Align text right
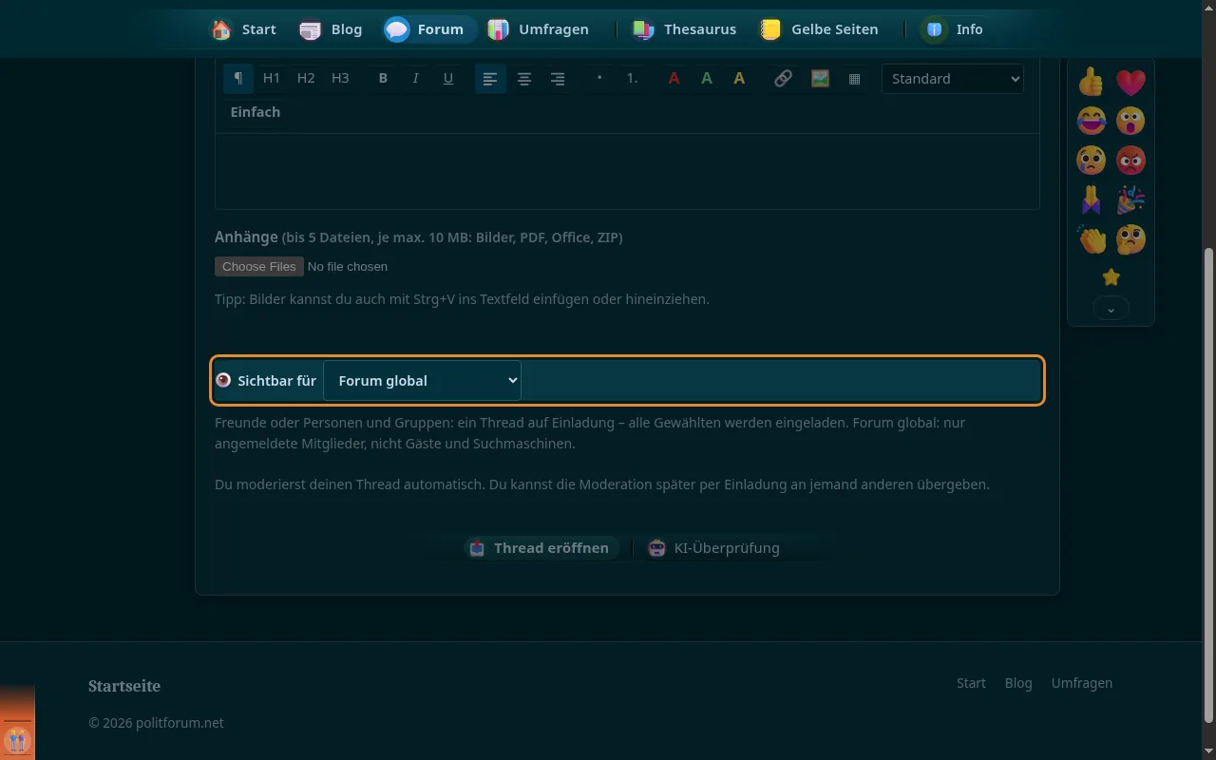1216x760 pixels. [x=558, y=79]
